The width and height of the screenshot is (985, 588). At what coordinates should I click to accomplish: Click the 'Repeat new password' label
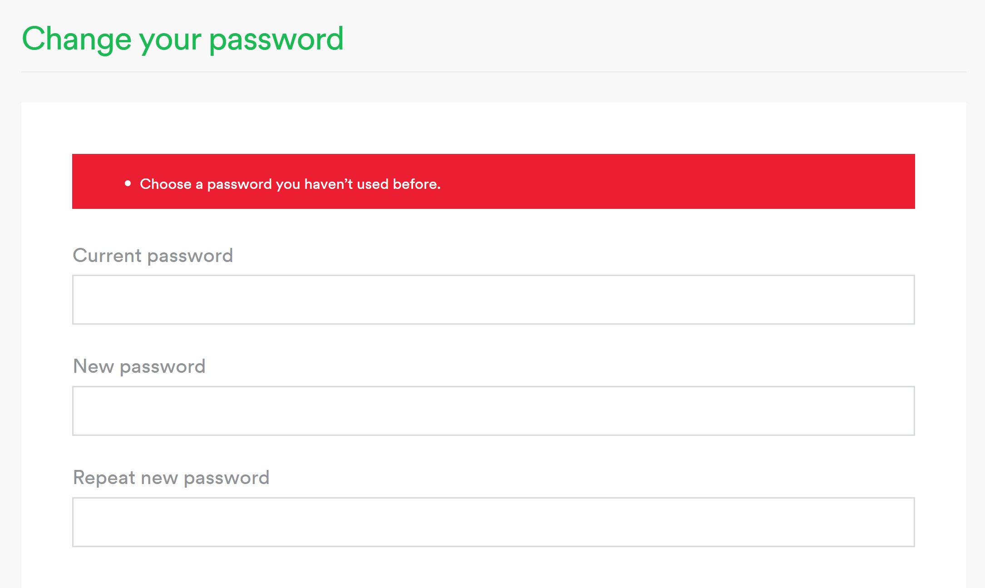point(171,478)
